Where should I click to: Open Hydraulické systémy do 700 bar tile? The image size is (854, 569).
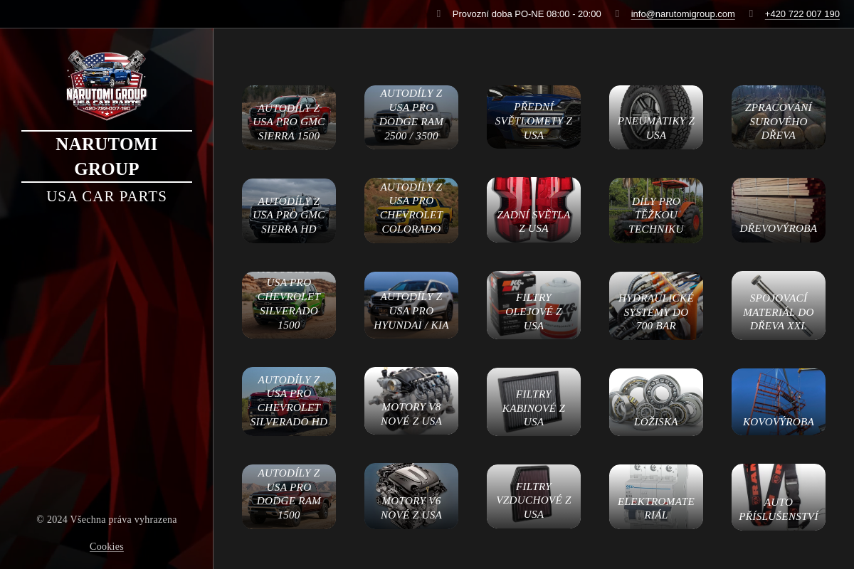point(656,305)
